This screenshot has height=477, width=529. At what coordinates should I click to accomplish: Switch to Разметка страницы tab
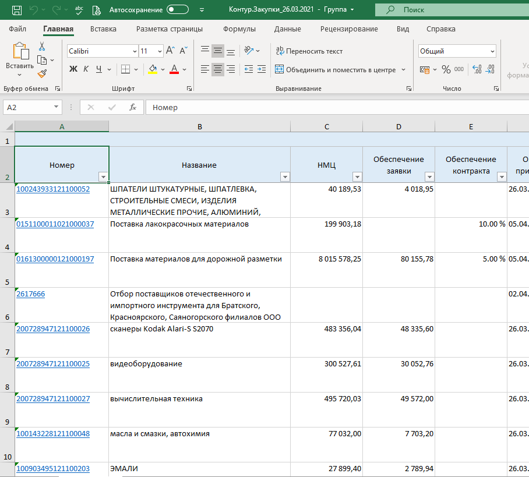tap(170, 29)
